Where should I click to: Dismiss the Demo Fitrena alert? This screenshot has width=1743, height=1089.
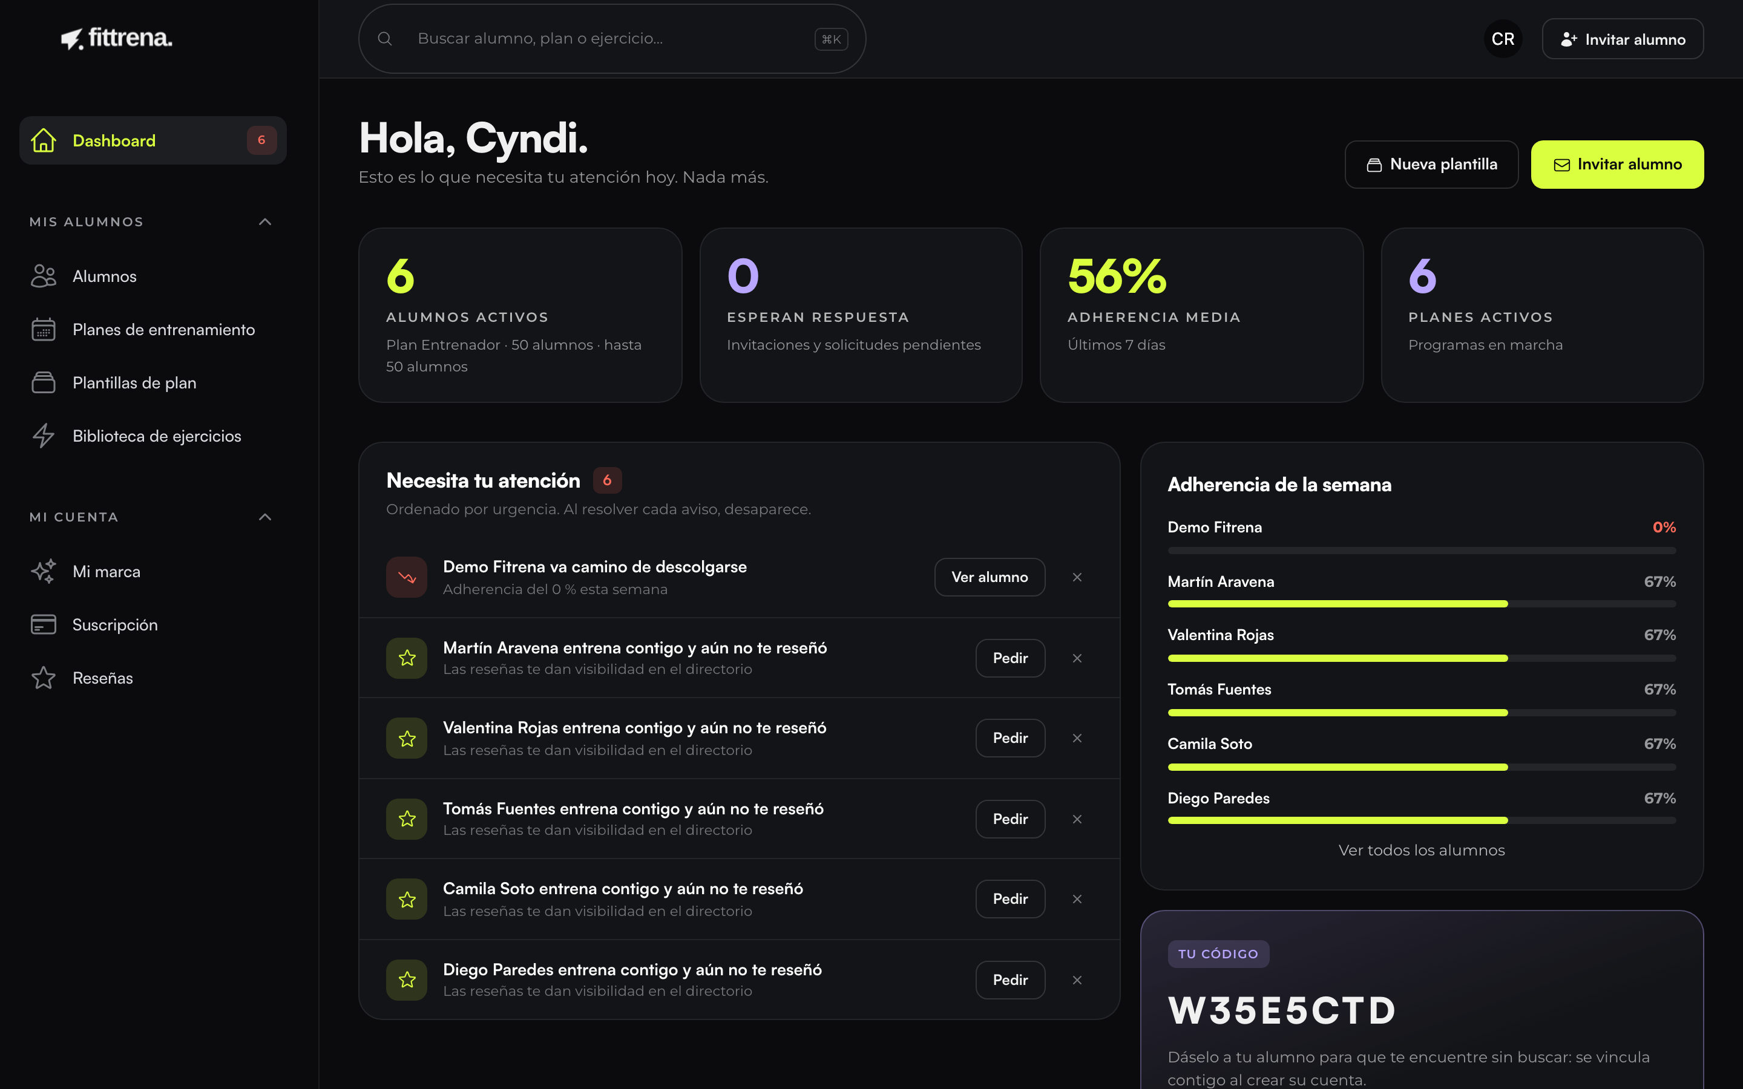pyautogui.click(x=1077, y=577)
